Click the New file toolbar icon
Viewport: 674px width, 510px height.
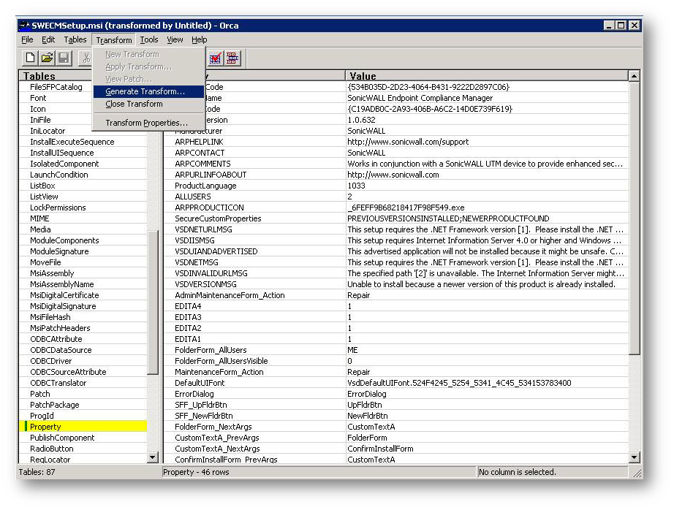[31, 58]
